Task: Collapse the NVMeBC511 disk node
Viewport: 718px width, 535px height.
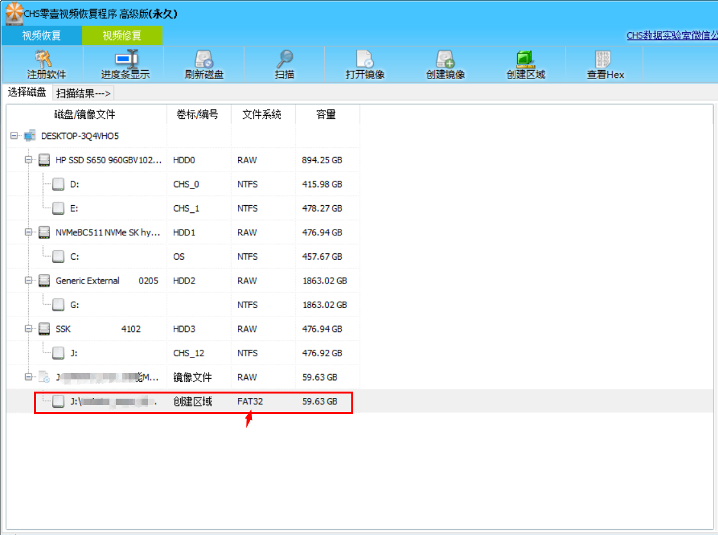Action: pos(28,232)
